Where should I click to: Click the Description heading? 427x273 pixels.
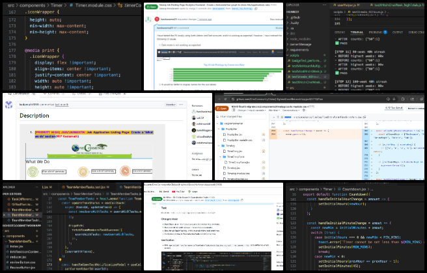34,116
